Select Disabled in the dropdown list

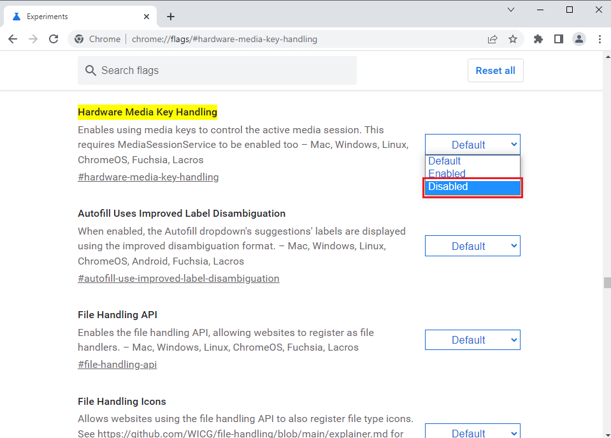[472, 187]
